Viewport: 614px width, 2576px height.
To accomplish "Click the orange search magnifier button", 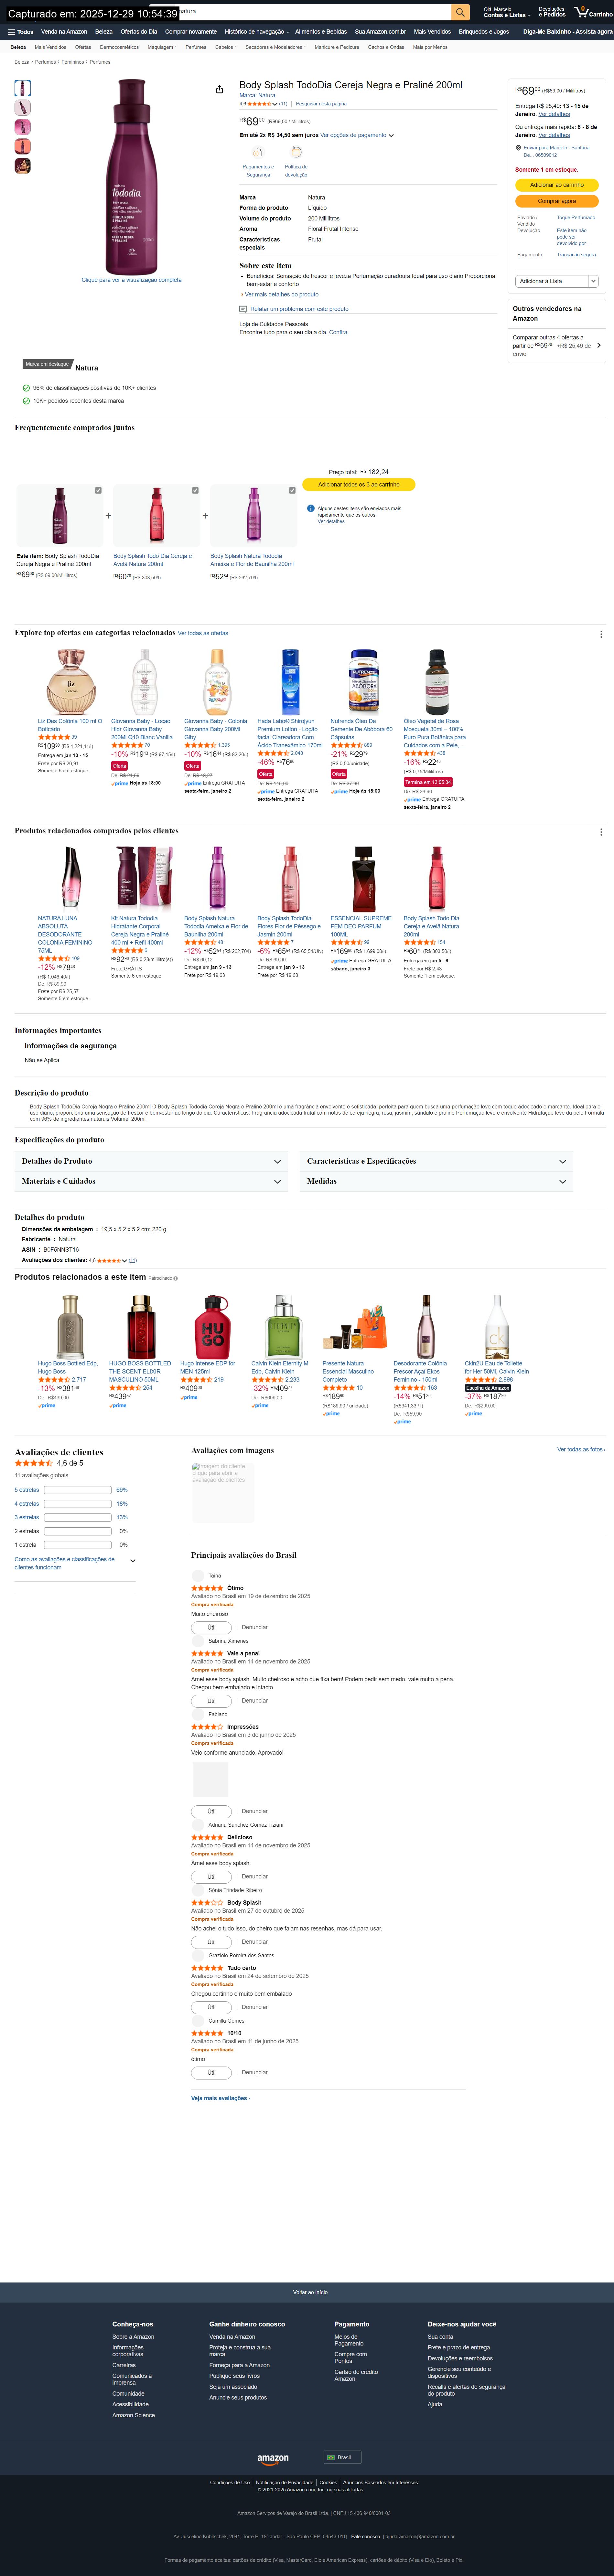I will click(x=460, y=12).
